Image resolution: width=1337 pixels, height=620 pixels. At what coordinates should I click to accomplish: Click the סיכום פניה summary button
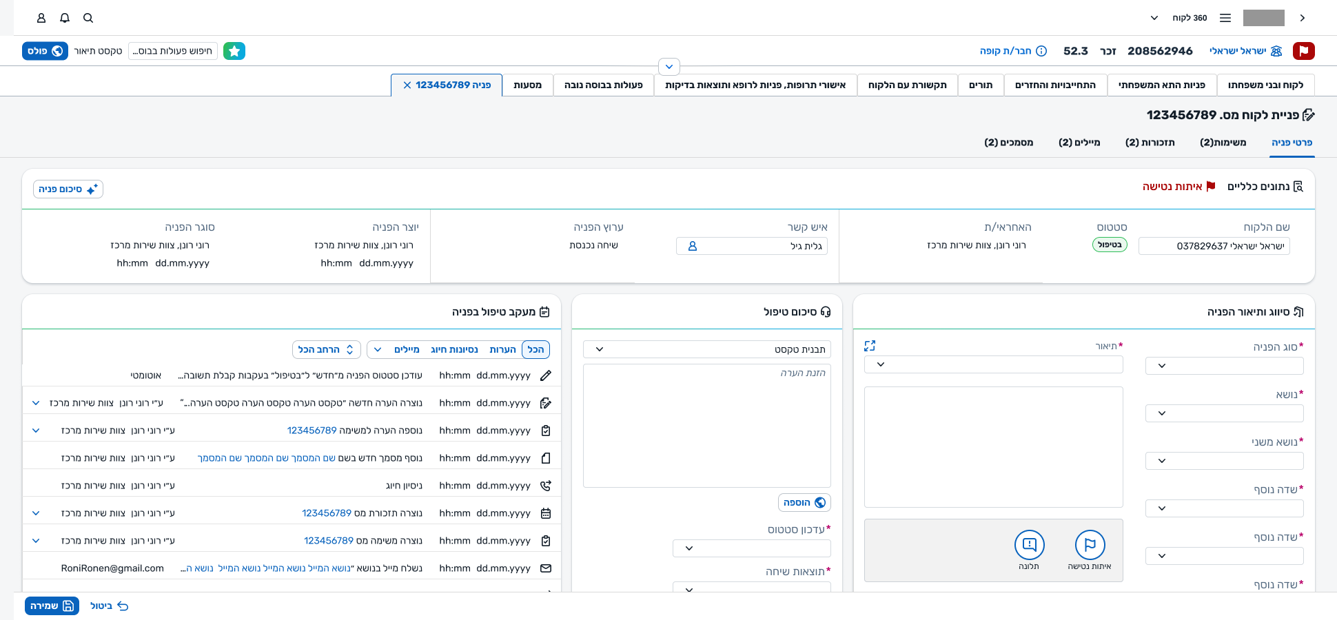tap(68, 189)
